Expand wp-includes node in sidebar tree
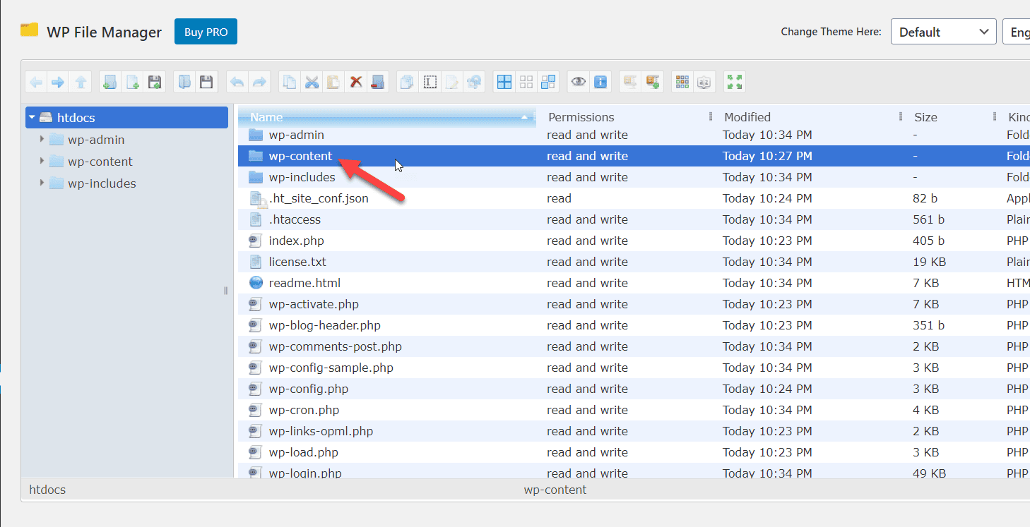Viewport: 1030px width, 527px height. tap(42, 183)
